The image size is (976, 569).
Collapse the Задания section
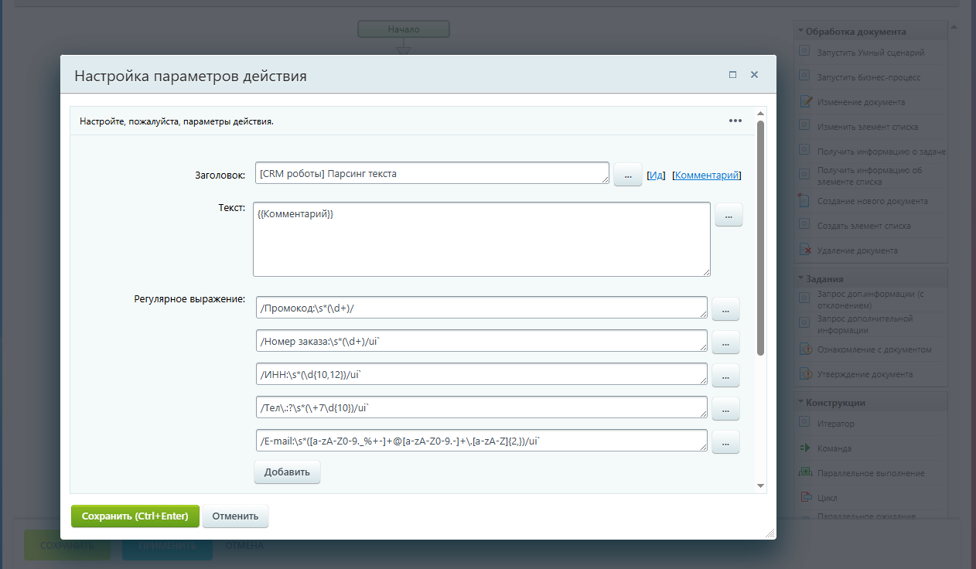[x=800, y=279]
